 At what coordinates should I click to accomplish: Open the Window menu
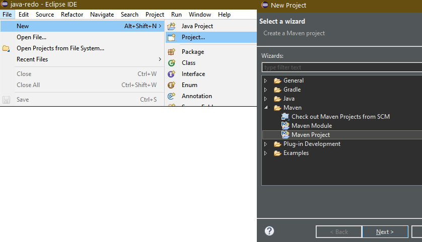pyautogui.click(x=200, y=15)
